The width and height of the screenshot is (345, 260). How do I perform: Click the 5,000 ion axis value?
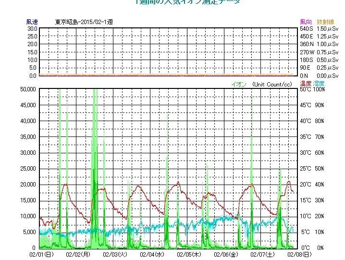tap(29, 232)
